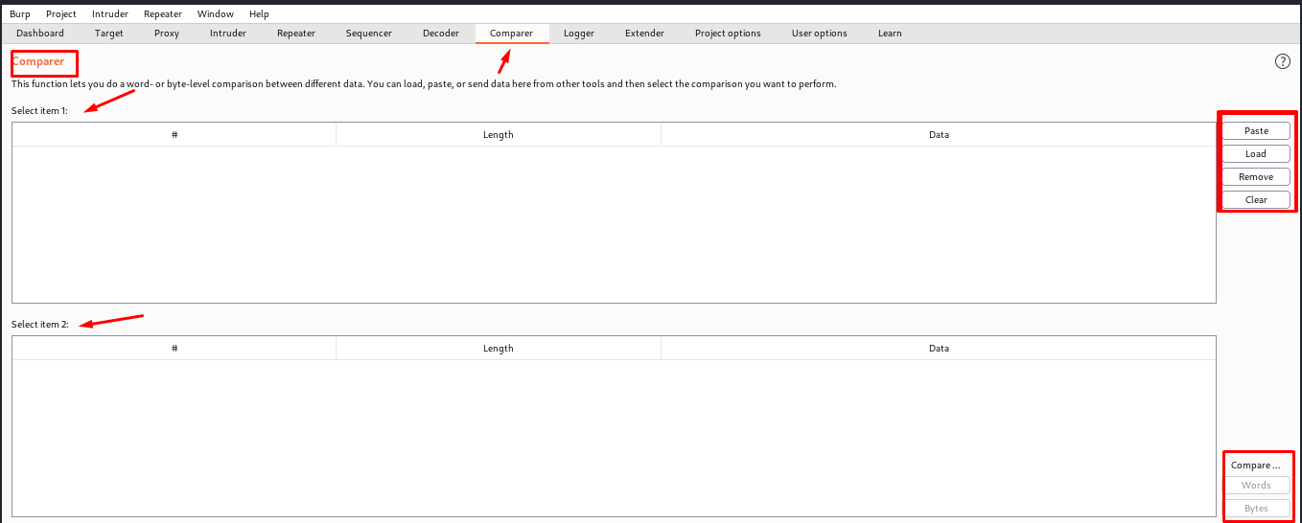Open the Window menu
Viewport: 1302px width, 523px height.
tap(215, 14)
